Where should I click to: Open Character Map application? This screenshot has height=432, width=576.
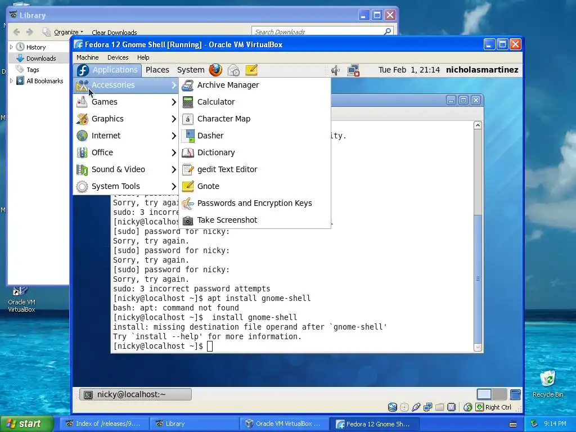tap(255, 119)
